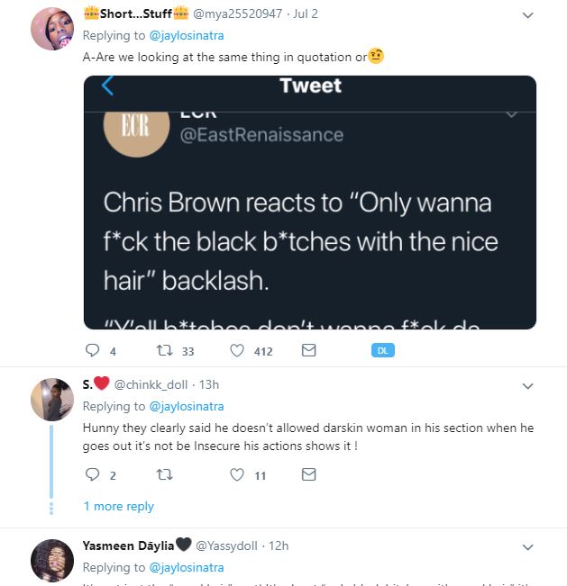Click the blue DL download badge
The height and width of the screenshot is (586, 567).
[x=383, y=350]
